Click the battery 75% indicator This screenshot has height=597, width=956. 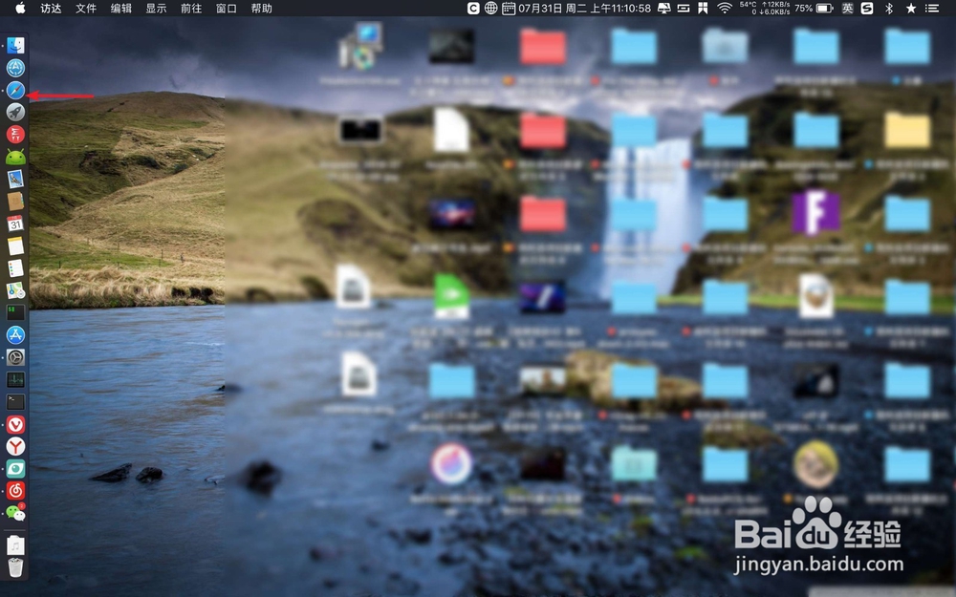tap(814, 8)
